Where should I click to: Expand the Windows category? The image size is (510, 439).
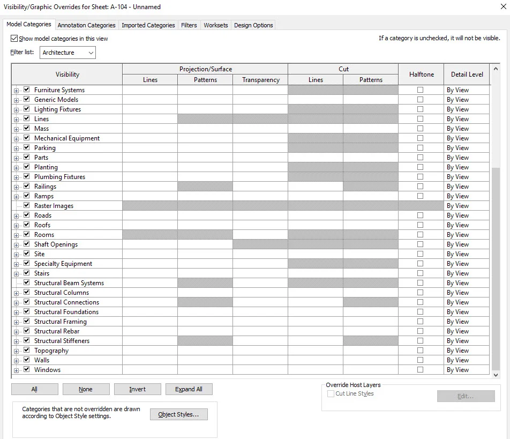(x=16, y=371)
